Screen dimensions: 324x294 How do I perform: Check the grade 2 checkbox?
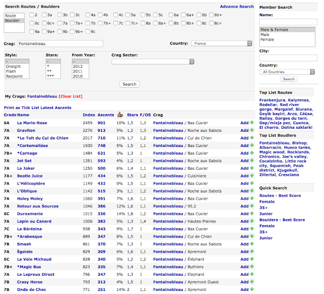(31, 15)
